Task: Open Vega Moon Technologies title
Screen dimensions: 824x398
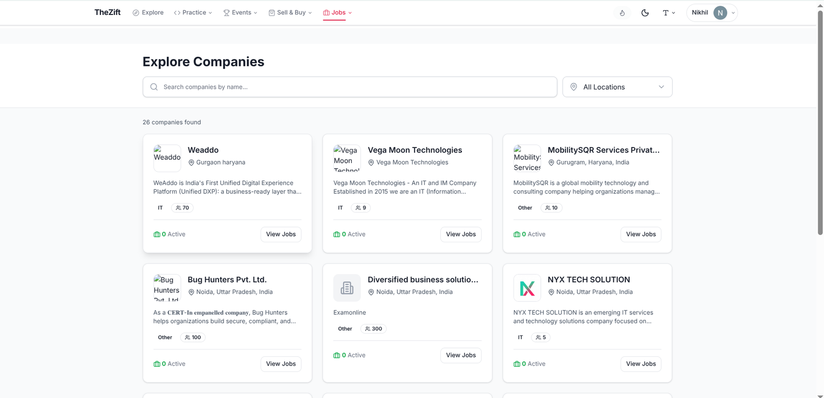Action: pos(415,150)
